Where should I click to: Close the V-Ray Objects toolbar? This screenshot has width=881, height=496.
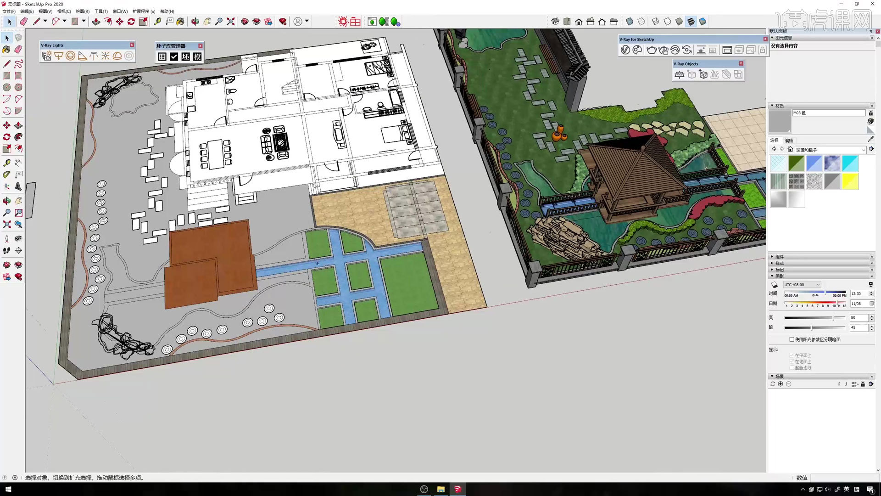click(x=741, y=63)
